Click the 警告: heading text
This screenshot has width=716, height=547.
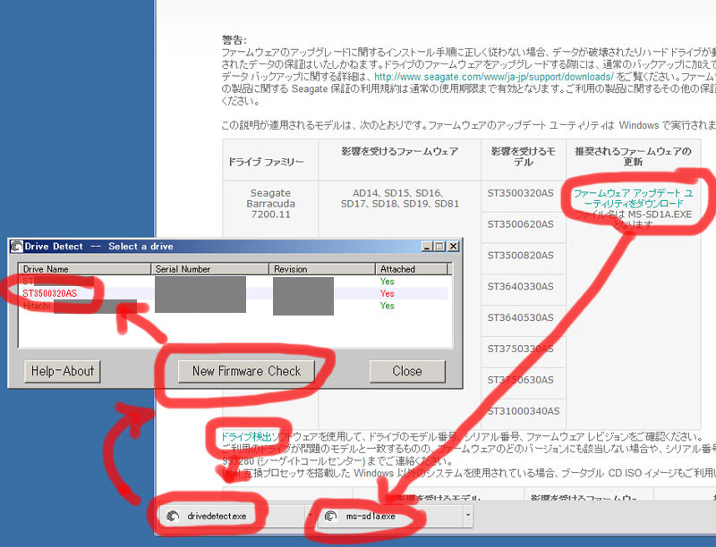click(x=234, y=39)
